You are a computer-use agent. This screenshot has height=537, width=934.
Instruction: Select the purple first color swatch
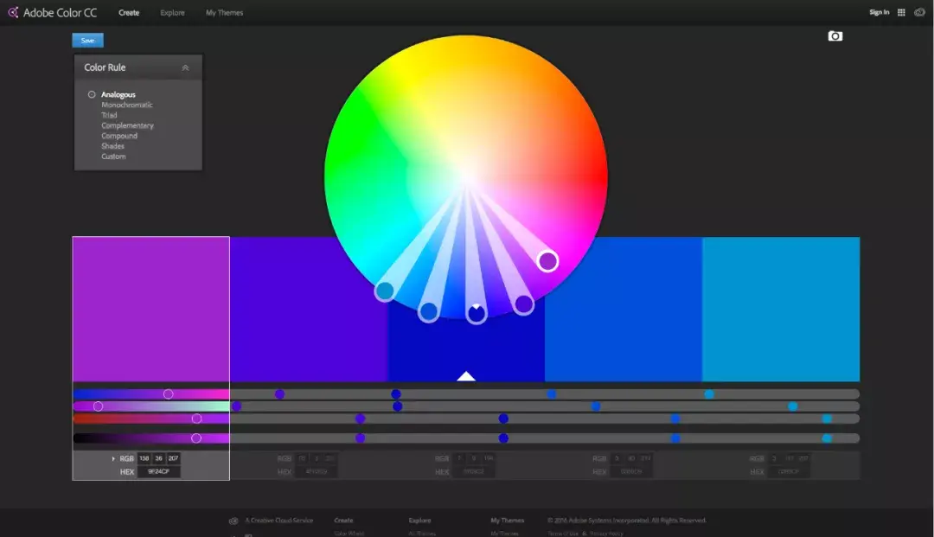pyautogui.click(x=150, y=309)
